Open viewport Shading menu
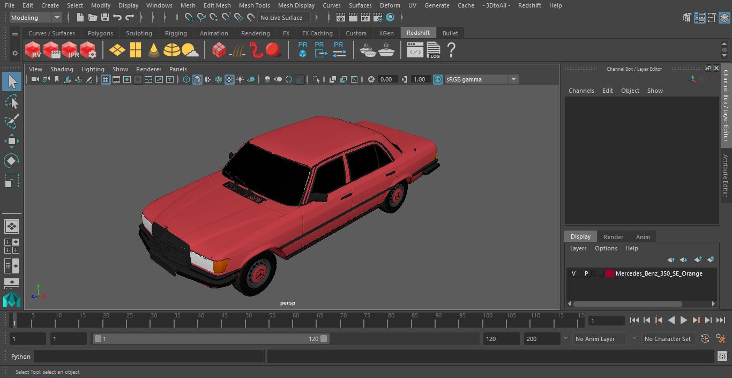The image size is (732, 378). (x=62, y=69)
